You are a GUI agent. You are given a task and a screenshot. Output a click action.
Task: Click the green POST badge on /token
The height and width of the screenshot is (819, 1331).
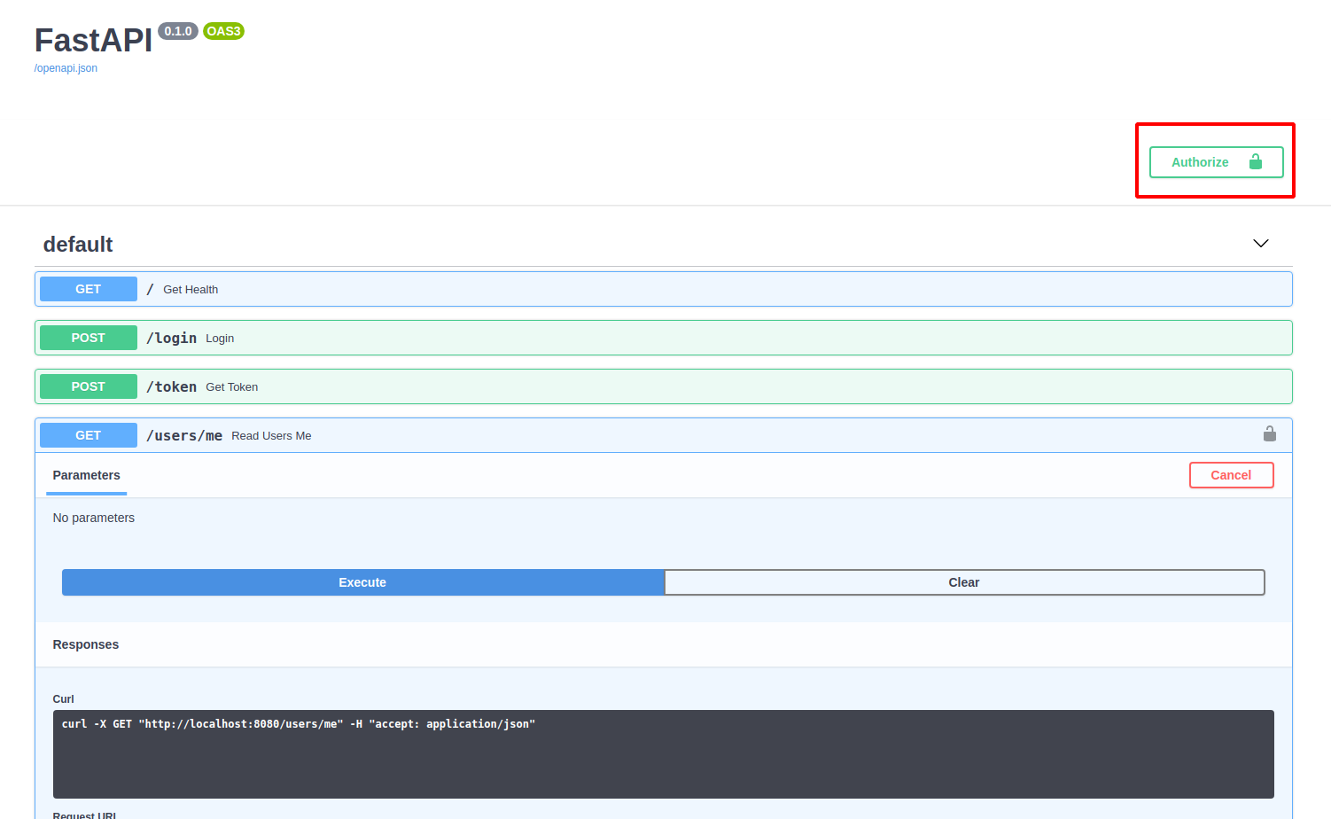pos(88,386)
